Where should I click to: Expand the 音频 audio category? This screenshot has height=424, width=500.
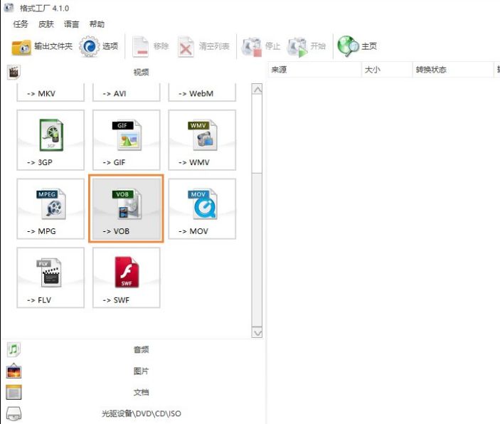(141, 349)
